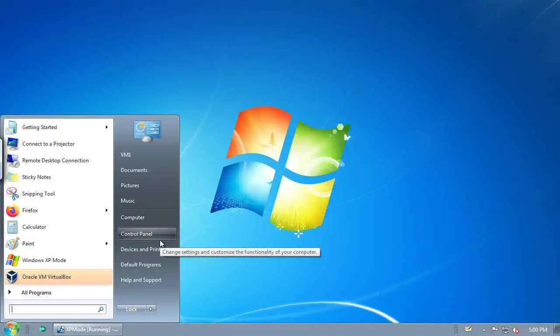Click the user account picture at top

pyautogui.click(x=147, y=131)
